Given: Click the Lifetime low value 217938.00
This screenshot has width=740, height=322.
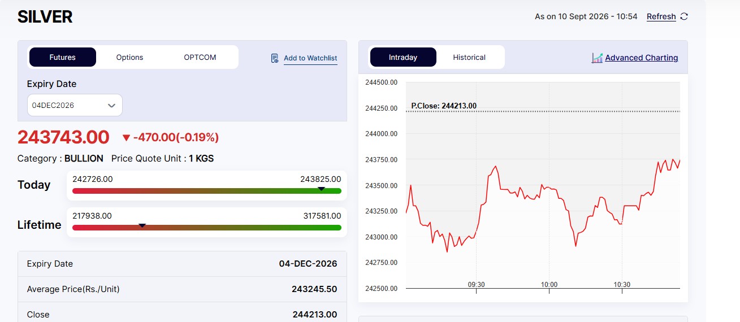Looking at the screenshot, I should pos(92,216).
